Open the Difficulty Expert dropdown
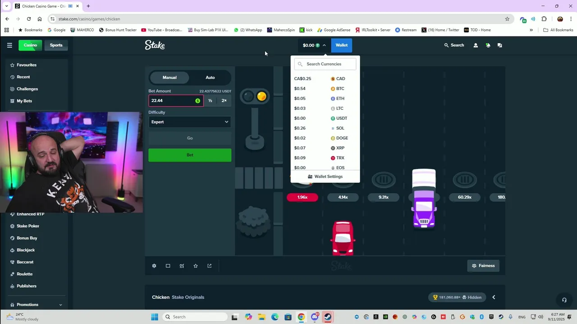Viewport: 577px width, 324px height. tap(190, 122)
